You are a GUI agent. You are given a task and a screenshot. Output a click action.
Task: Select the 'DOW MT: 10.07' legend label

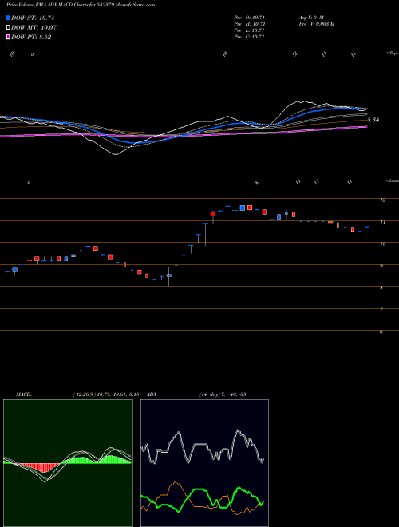34,28
